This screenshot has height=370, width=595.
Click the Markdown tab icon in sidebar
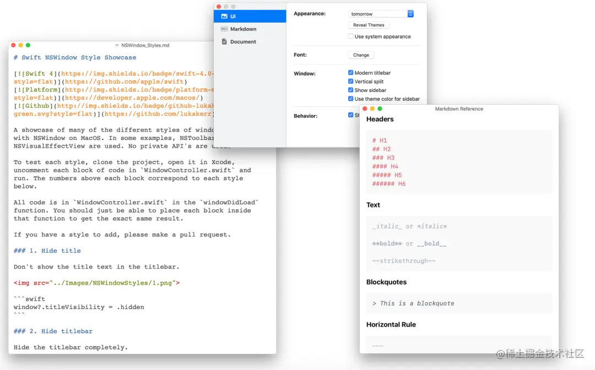224,29
